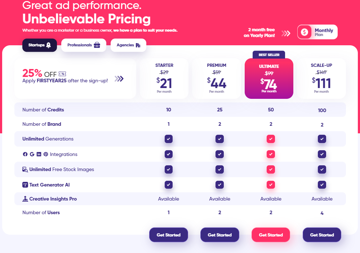Click the Free Stock Images search icon

[x=25, y=169]
